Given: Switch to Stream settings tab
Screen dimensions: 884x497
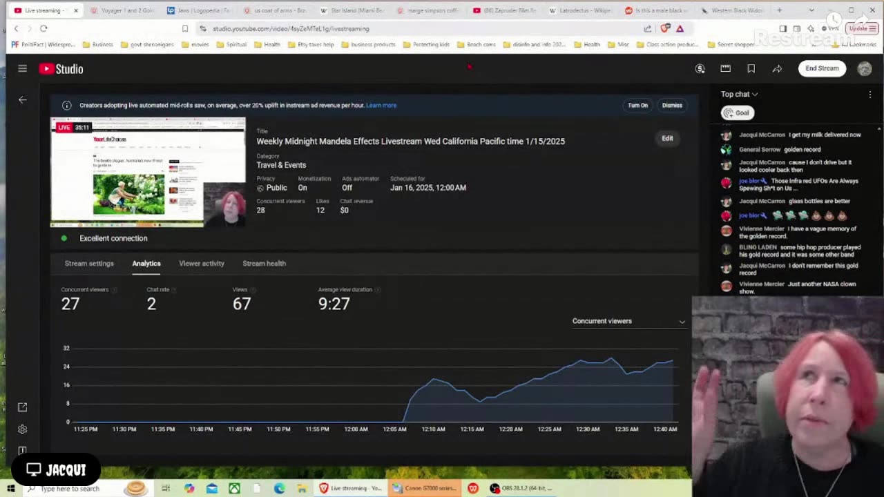Looking at the screenshot, I should click(89, 263).
